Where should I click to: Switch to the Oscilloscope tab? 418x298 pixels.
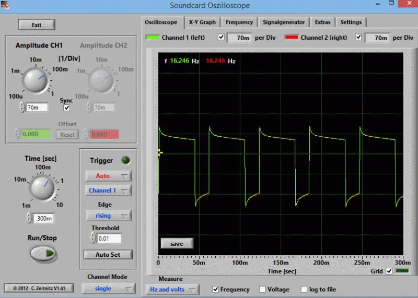coord(161,22)
